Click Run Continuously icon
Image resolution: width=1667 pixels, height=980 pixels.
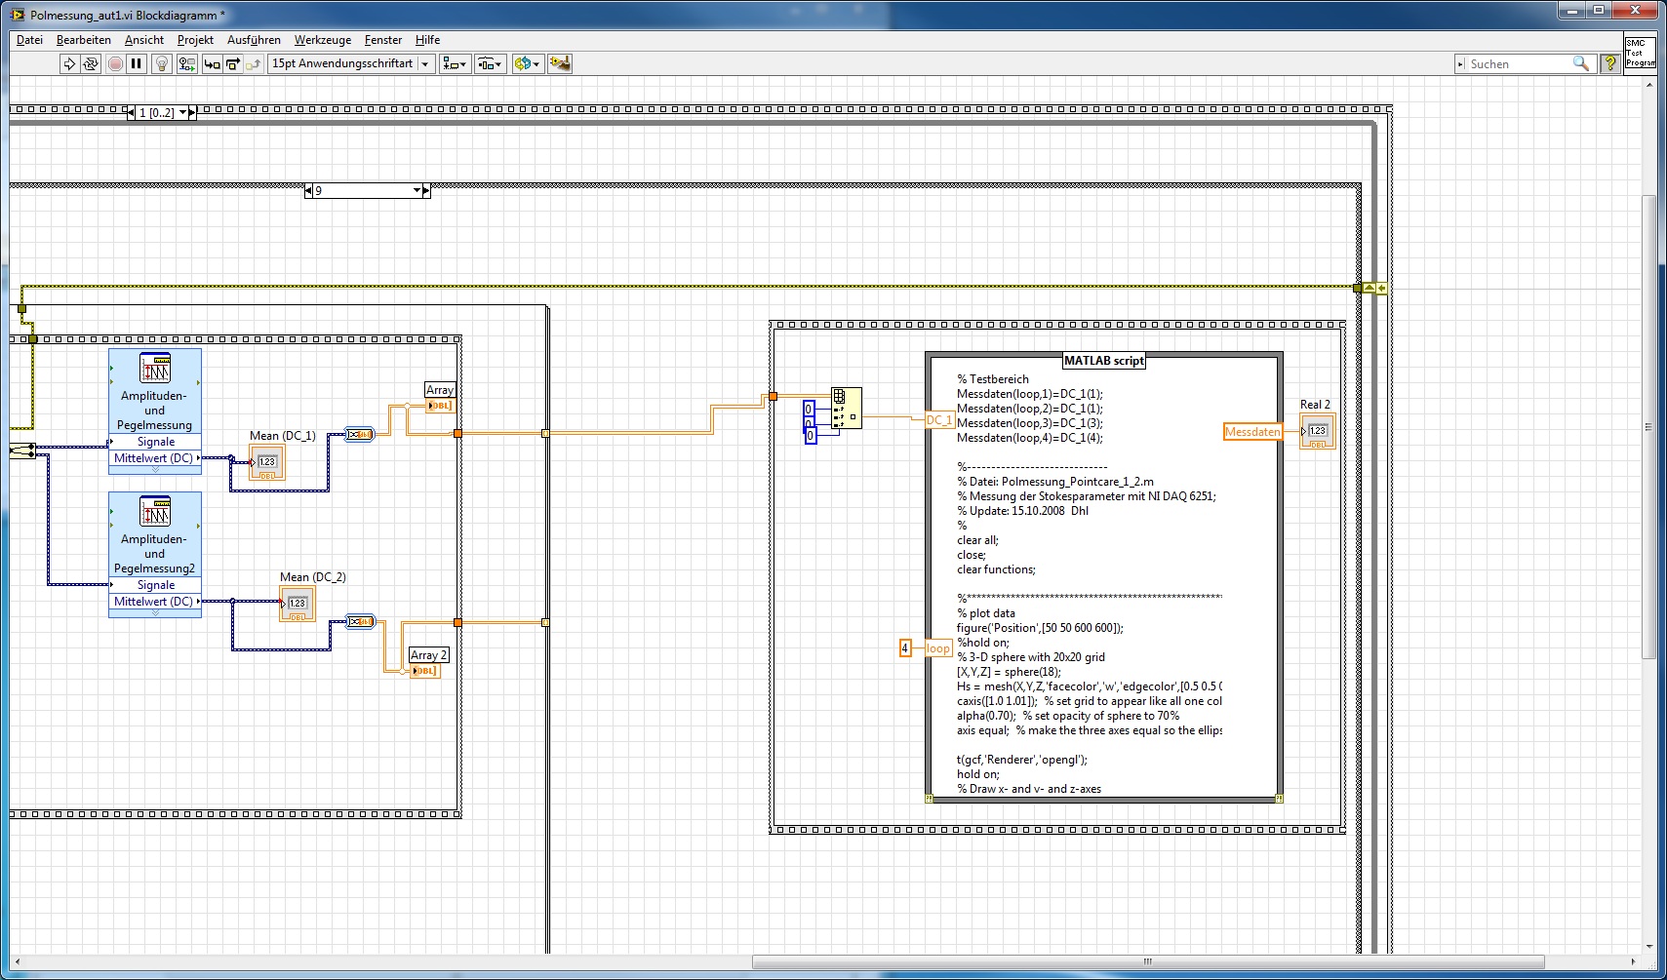click(91, 63)
